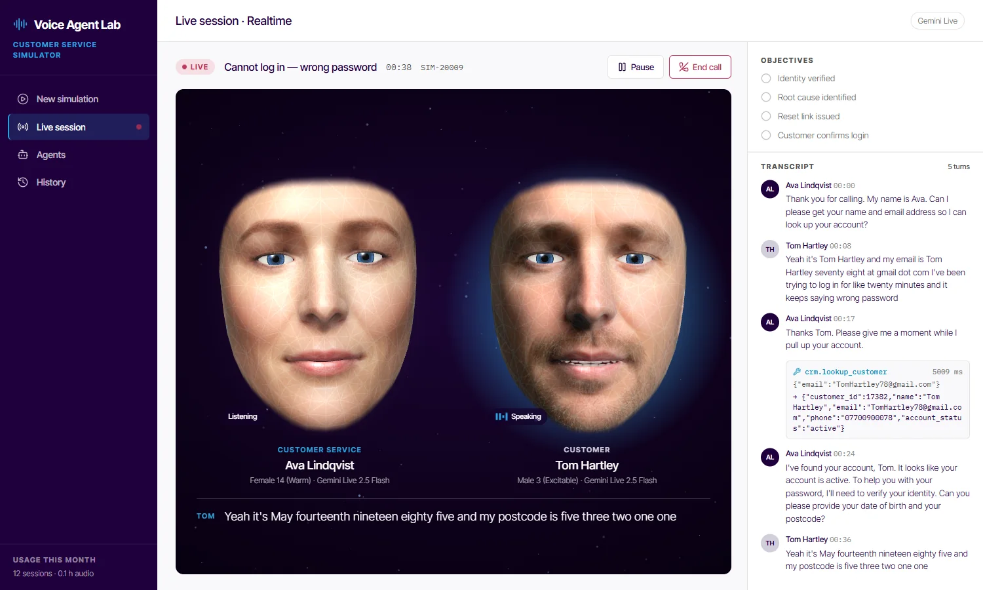This screenshot has height=590, width=983.
Task: Check the Reset link issued objective
Action: click(x=766, y=117)
